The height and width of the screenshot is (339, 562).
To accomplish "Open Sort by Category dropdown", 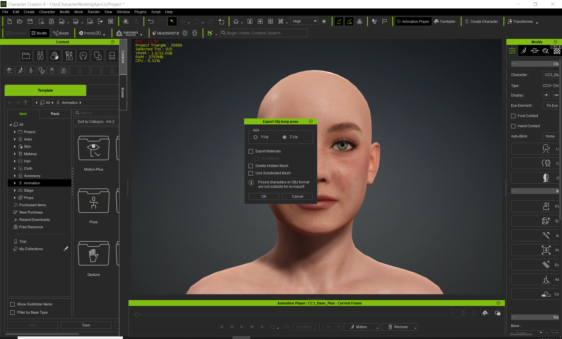I will pyautogui.click(x=96, y=122).
